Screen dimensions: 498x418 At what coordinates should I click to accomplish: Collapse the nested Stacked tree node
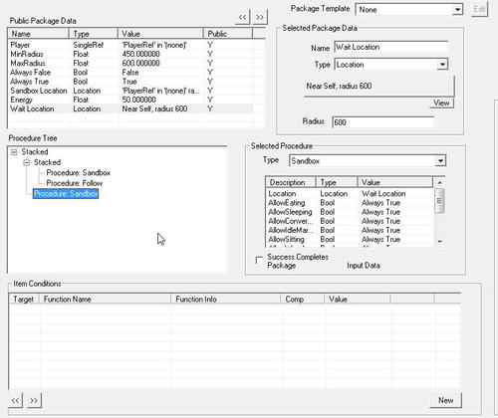[27, 162]
